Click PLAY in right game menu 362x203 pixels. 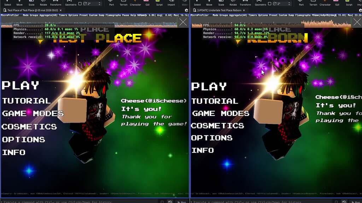209,87
